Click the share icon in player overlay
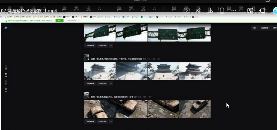This screenshot has height=130, width=277. click(198, 11)
